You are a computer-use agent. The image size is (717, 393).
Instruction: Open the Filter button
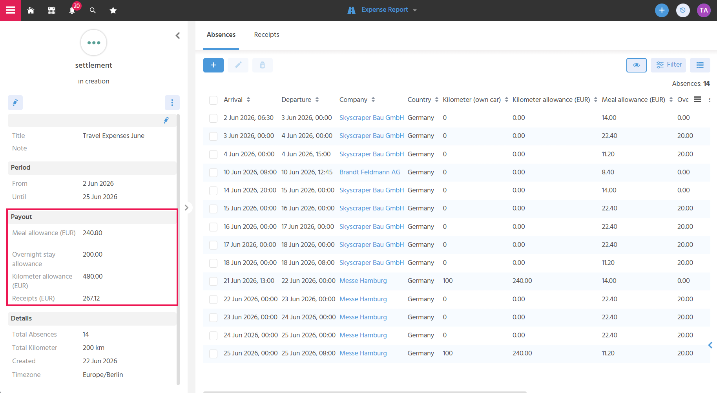click(x=668, y=65)
